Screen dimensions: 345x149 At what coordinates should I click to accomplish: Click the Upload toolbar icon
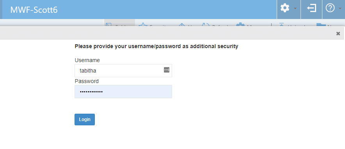pos(281,25)
